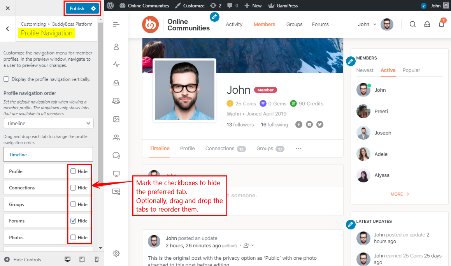This screenshot has width=451, height=266.
Task: Click the customizer panel scrollbar down arrow
Action: click(x=100, y=248)
